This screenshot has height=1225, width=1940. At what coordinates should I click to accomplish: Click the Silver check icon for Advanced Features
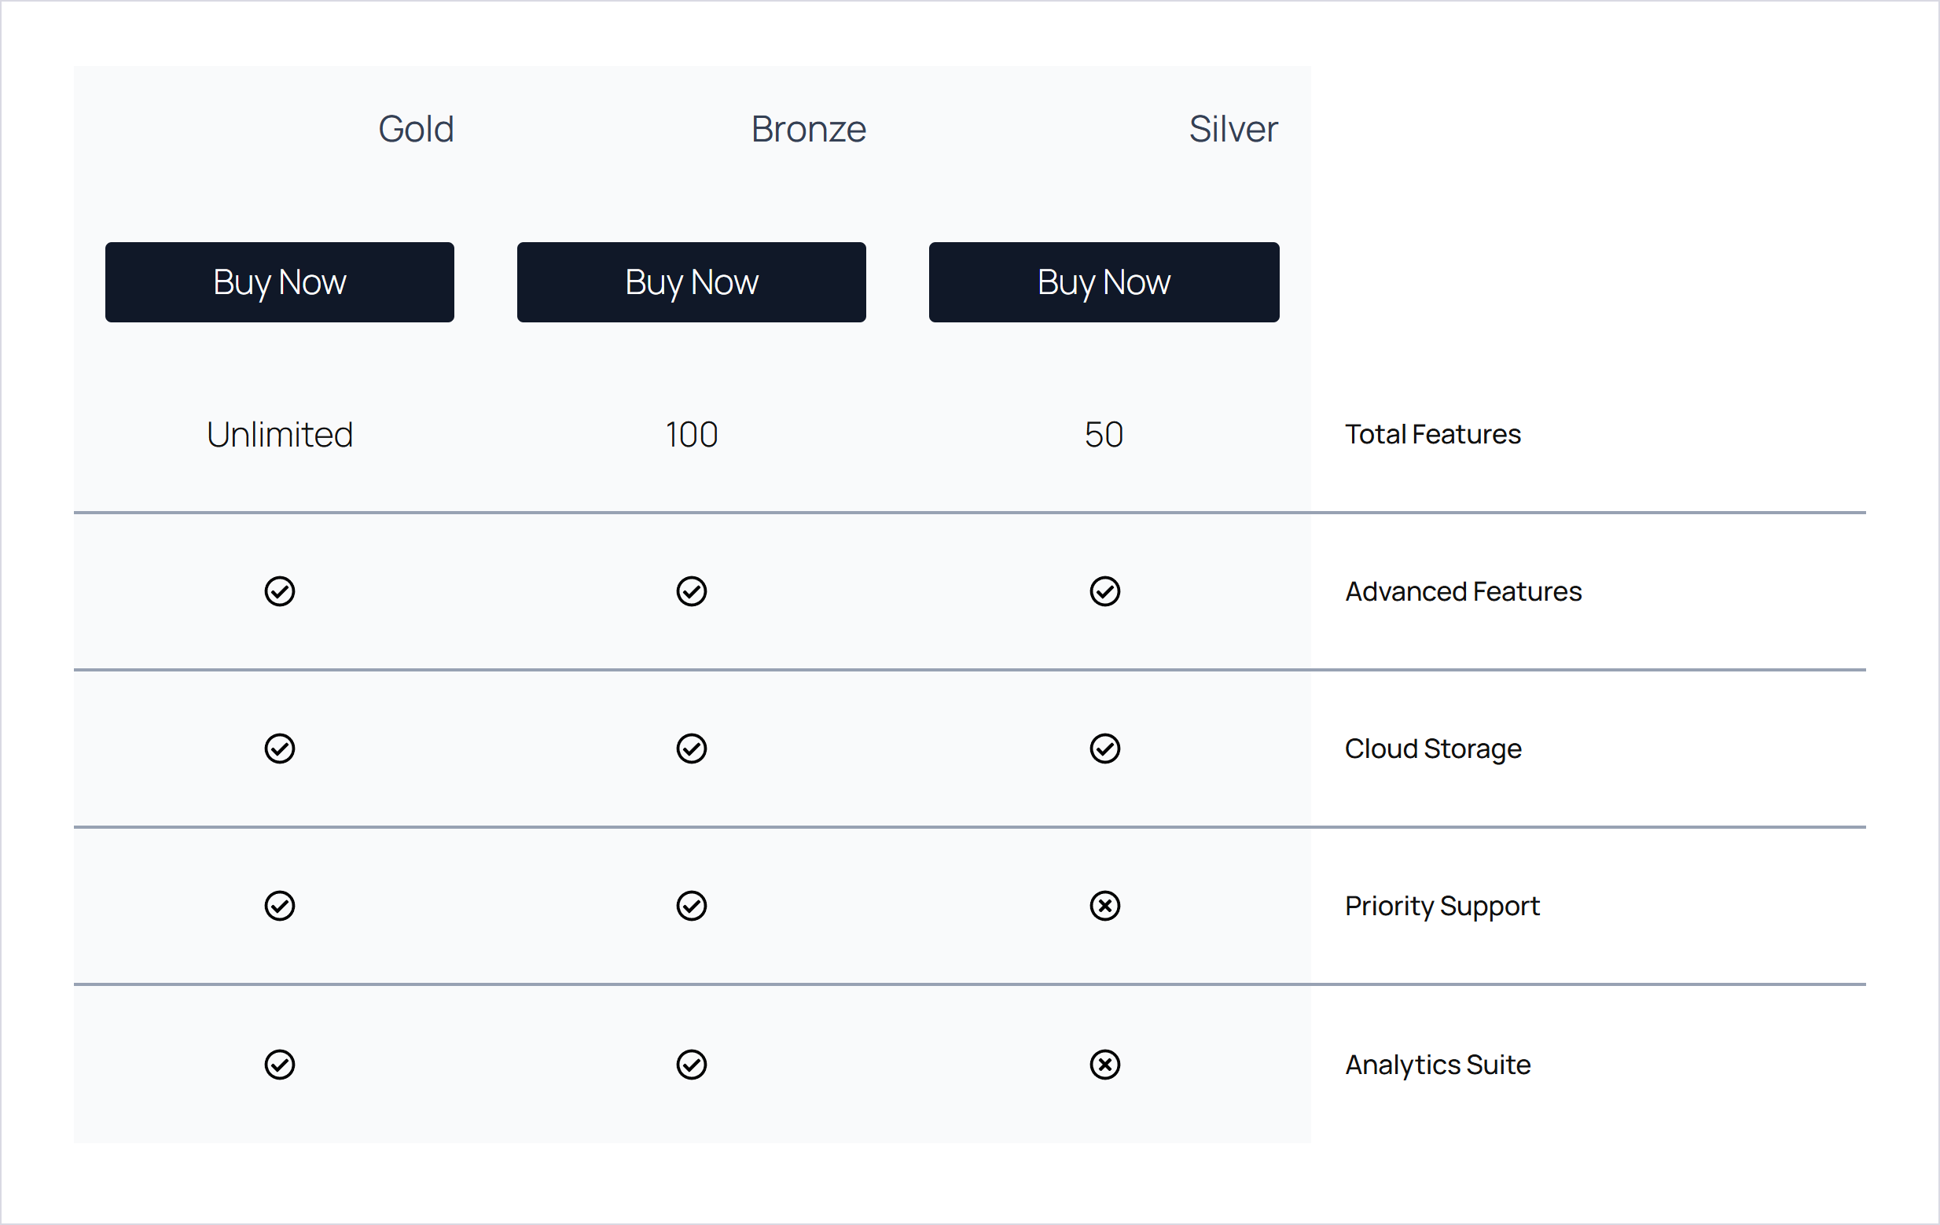(x=1104, y=591)
